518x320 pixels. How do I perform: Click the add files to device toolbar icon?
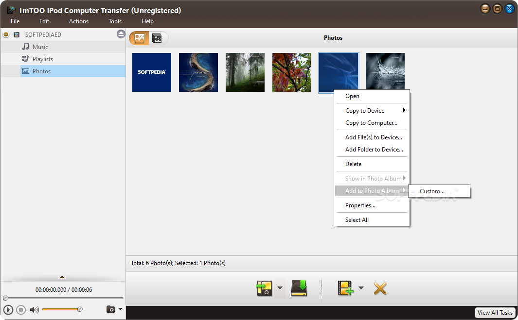(264, 288)
